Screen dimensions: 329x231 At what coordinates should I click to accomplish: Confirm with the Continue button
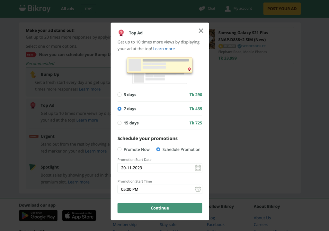160,208
